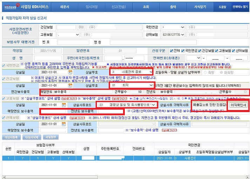Select the 희망 radio button
The image size is (250, 179).
point(205,73)
